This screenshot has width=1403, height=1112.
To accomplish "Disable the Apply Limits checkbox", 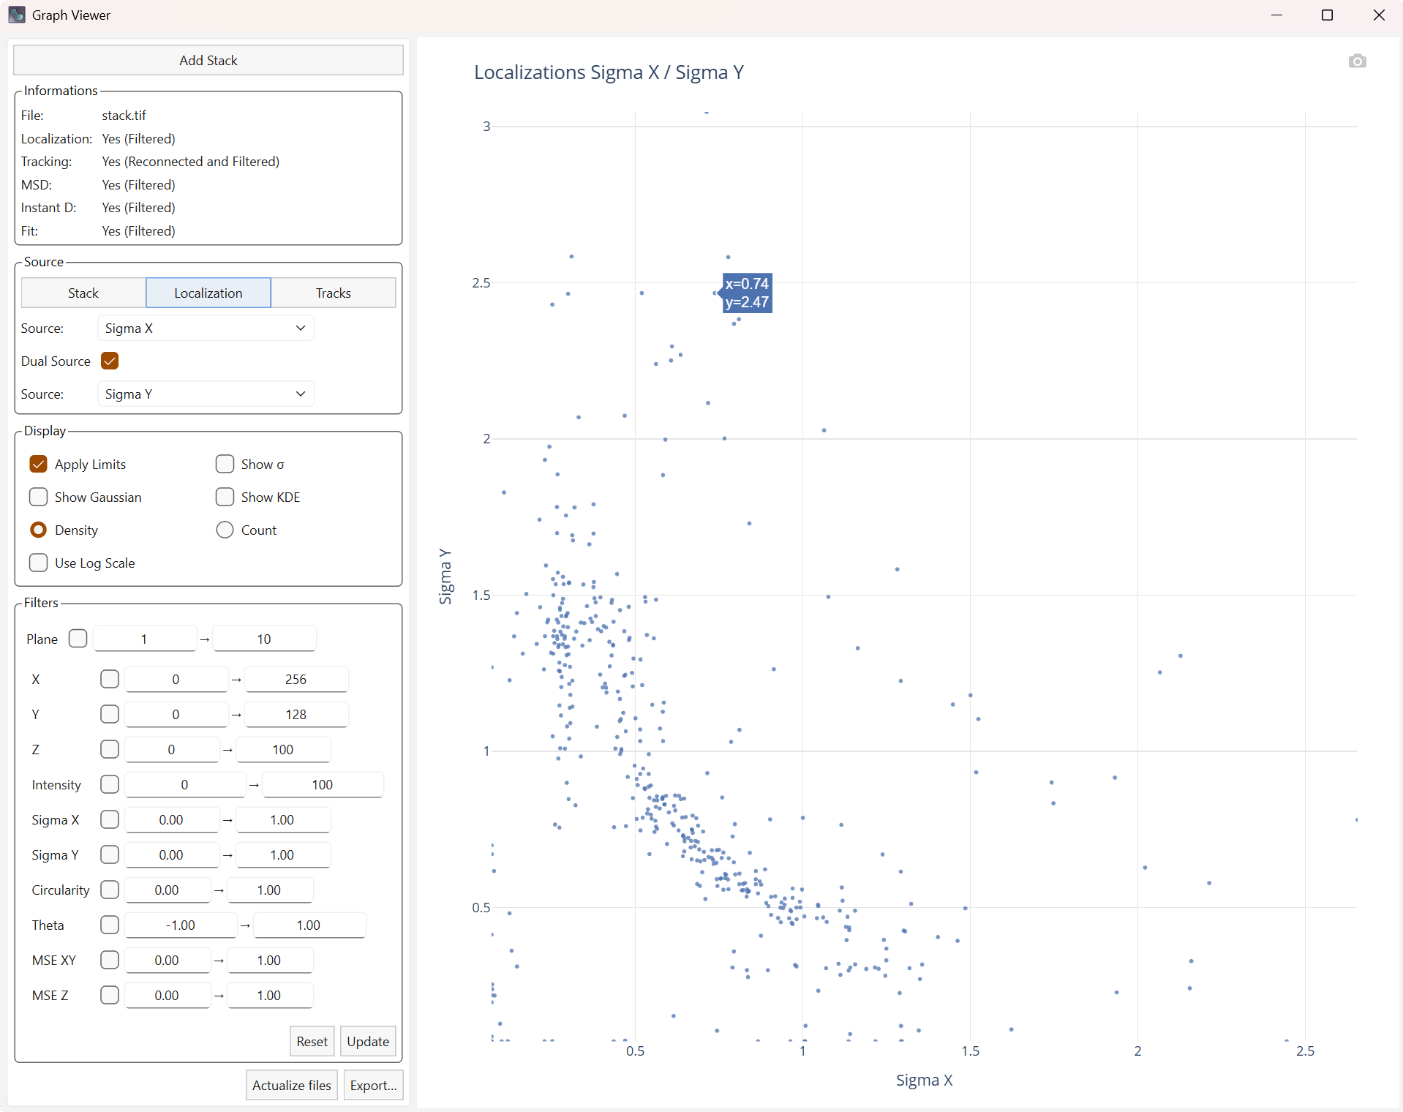I will 39,465.
